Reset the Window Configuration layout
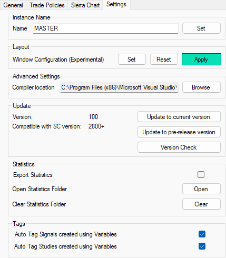 (164, 59)
